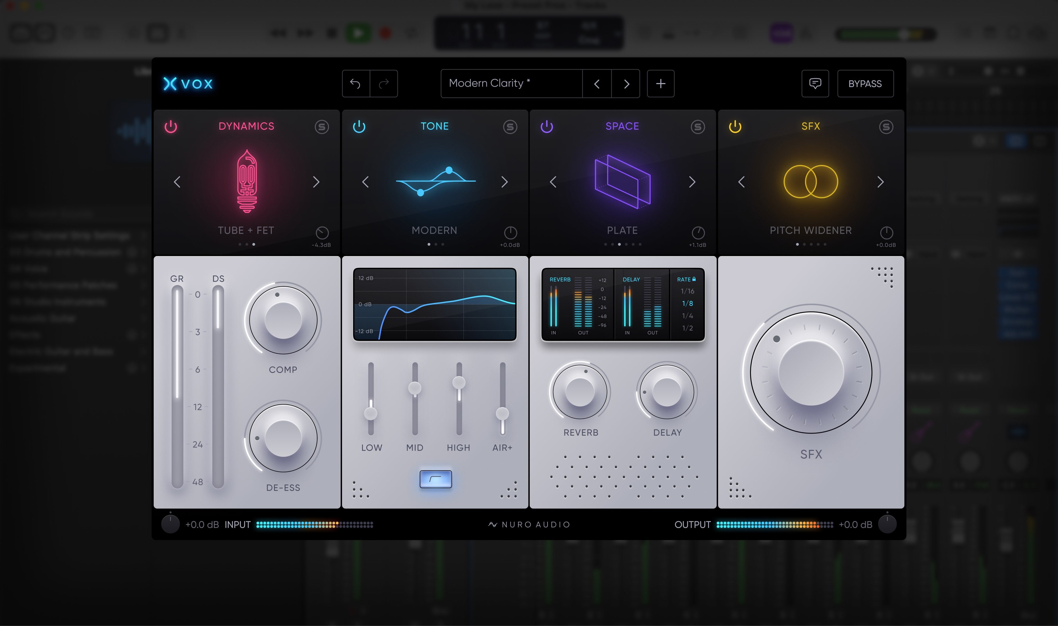This screenshot has height=626, width=1058.
Task: Switch to next SFX type after Pitch Widener
Action: coord(880,182)
